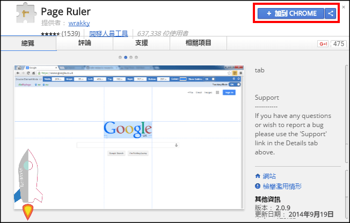Select the second carousel dot
350x223 pixels.
[x=126, y=57]
